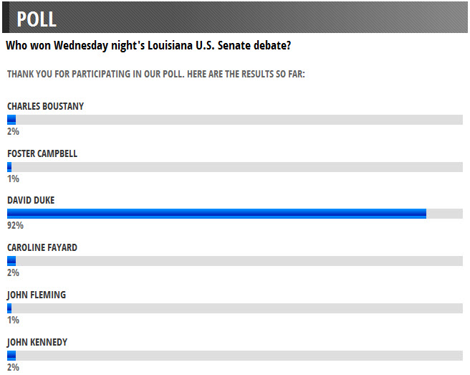
Task: Click John Kennedy's result bar
Action: tap(235, 356)
